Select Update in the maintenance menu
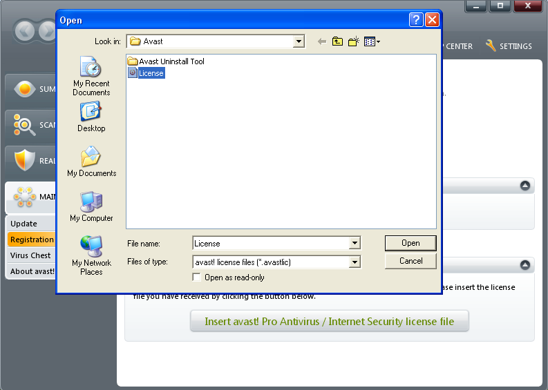The image size is (548, 390). (x=31, y=224)
